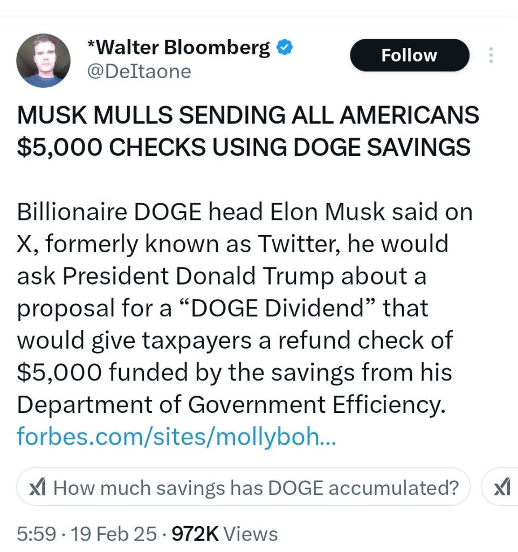Select the partially visible second Grok chip
518x552 pixels.
501,488
